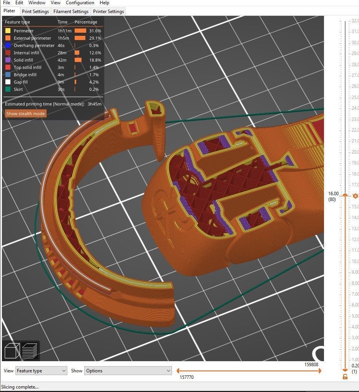Toggle Skirt green swatch
This screenshot has height=392, width=359.
click(x=8, y=89)
